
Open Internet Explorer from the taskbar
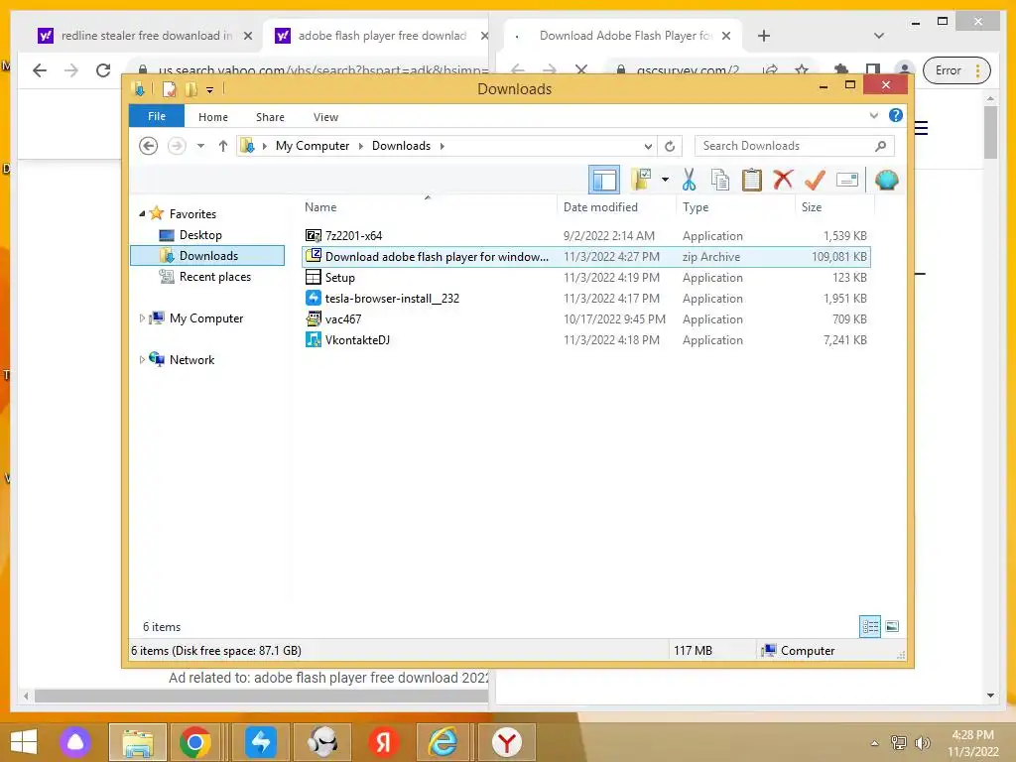444,742
